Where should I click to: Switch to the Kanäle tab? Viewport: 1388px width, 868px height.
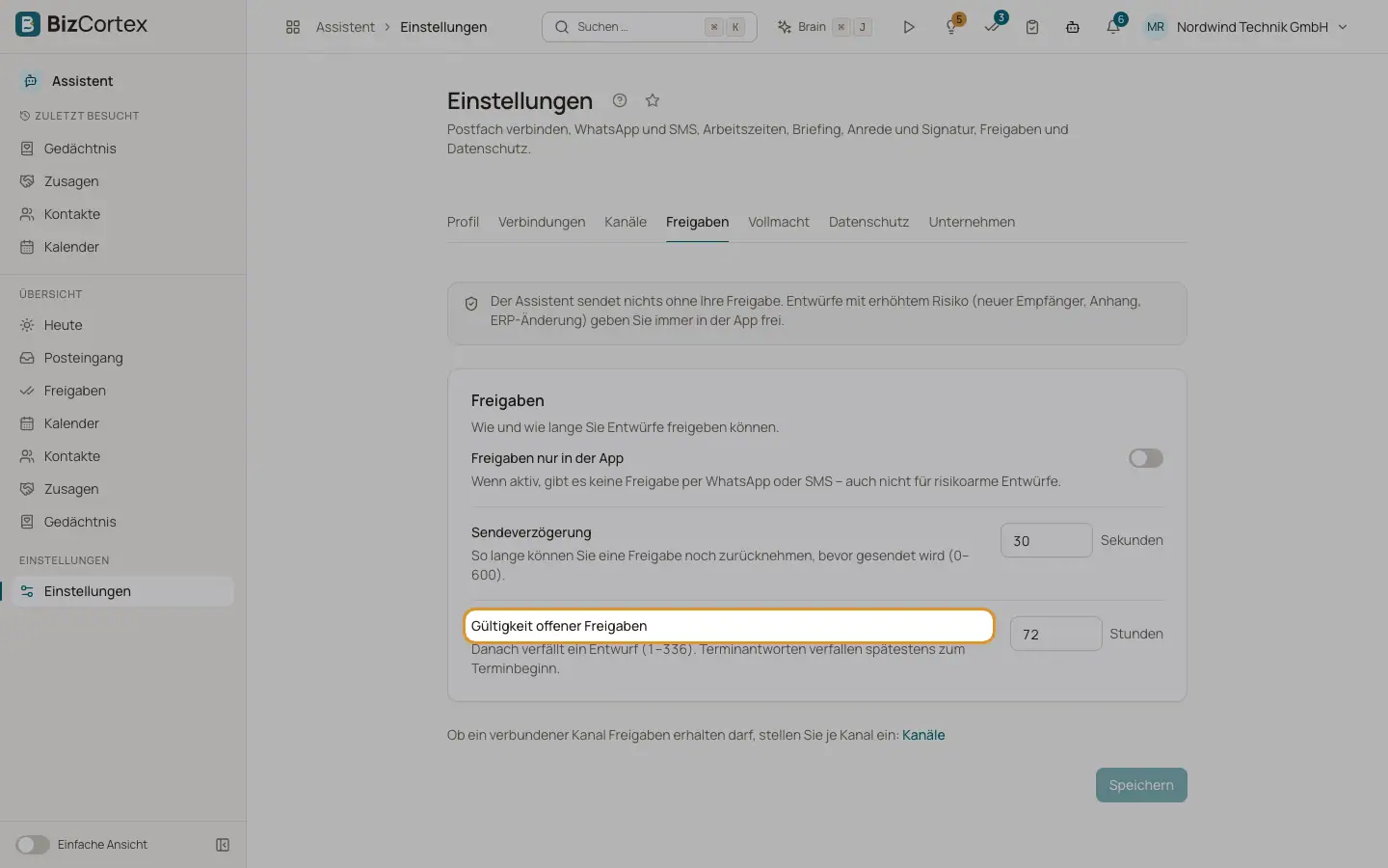[626, 222]
